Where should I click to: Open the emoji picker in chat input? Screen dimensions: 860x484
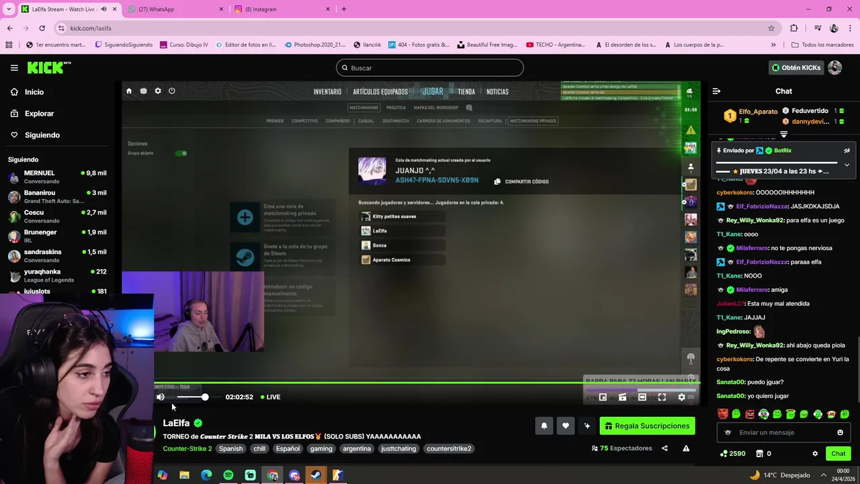840,432
